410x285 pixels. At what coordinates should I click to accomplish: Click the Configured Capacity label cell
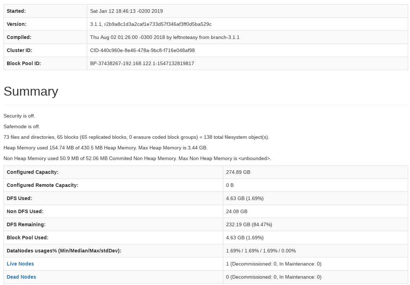click(x=32, y=172)
